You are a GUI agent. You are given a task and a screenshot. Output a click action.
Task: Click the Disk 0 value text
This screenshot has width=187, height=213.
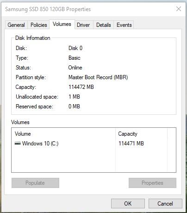coord(75,48)
